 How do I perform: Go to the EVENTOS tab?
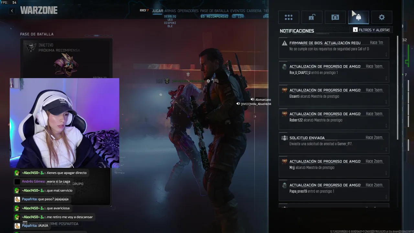pyautogui.click(x=238, y=11)
